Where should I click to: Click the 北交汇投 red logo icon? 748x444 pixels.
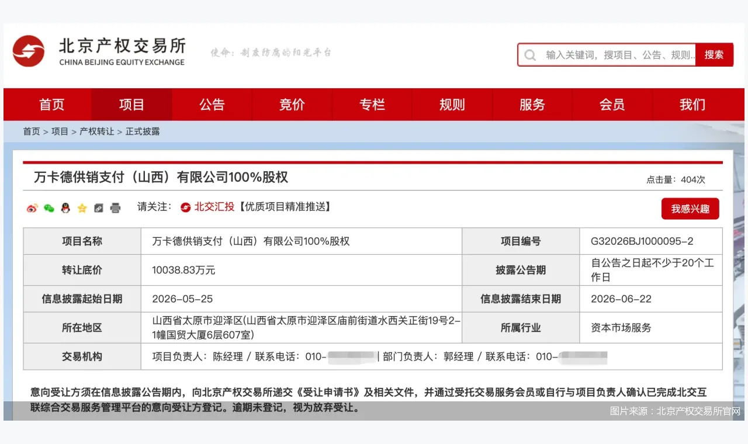186,207
